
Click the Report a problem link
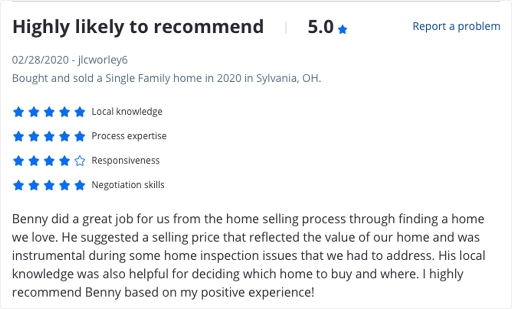(456, 26)
